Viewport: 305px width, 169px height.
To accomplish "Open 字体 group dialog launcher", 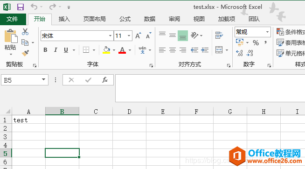I will pos(151,66).
